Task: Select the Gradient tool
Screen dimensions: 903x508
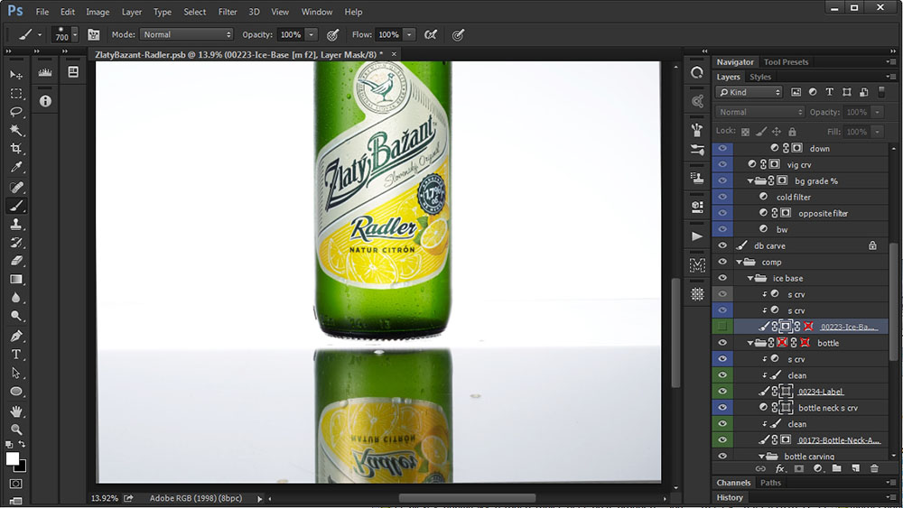Action: pos(16,279)
